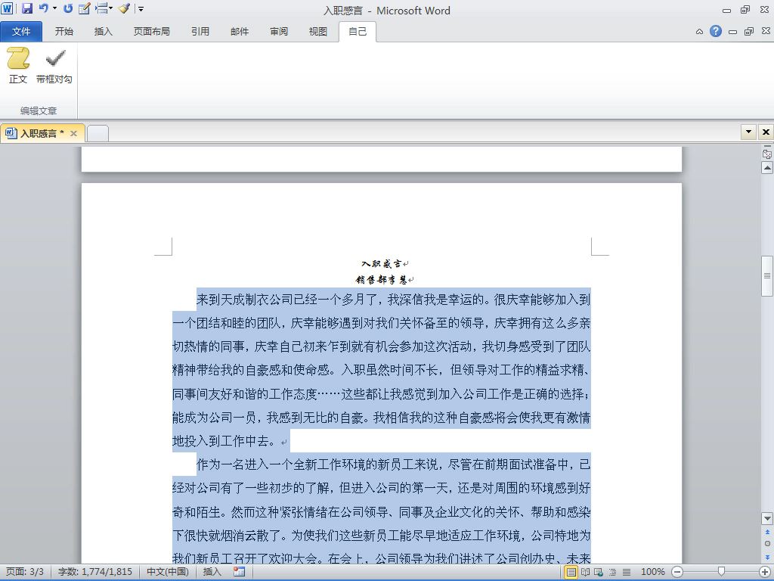
Task: Open a new blank document tab
Action: pos(98,133)
